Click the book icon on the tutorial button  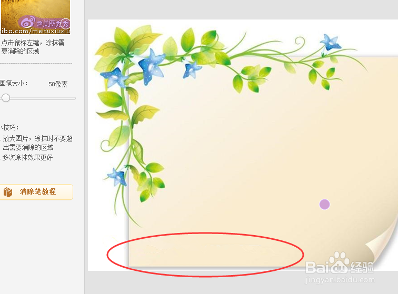(8, 192)
